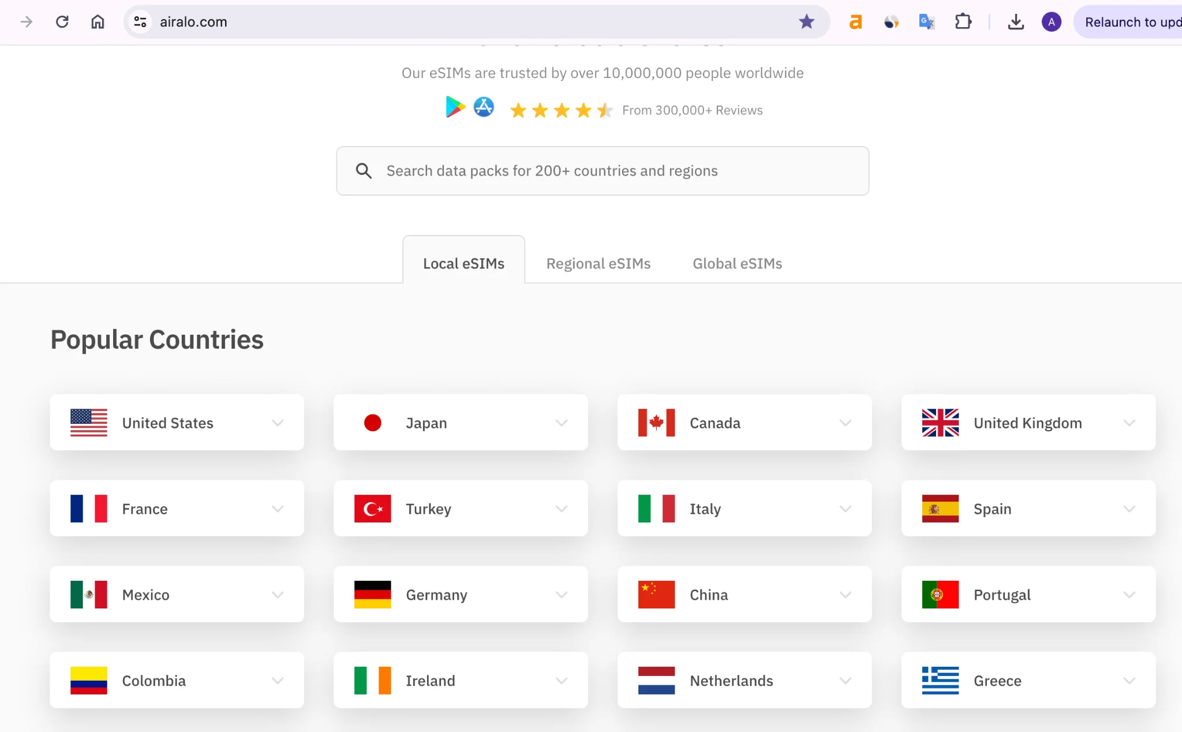Open the Netherlands country card
Image resolution: width=1182 pixels, height=732 pixels.
click(x=745, y=680)
